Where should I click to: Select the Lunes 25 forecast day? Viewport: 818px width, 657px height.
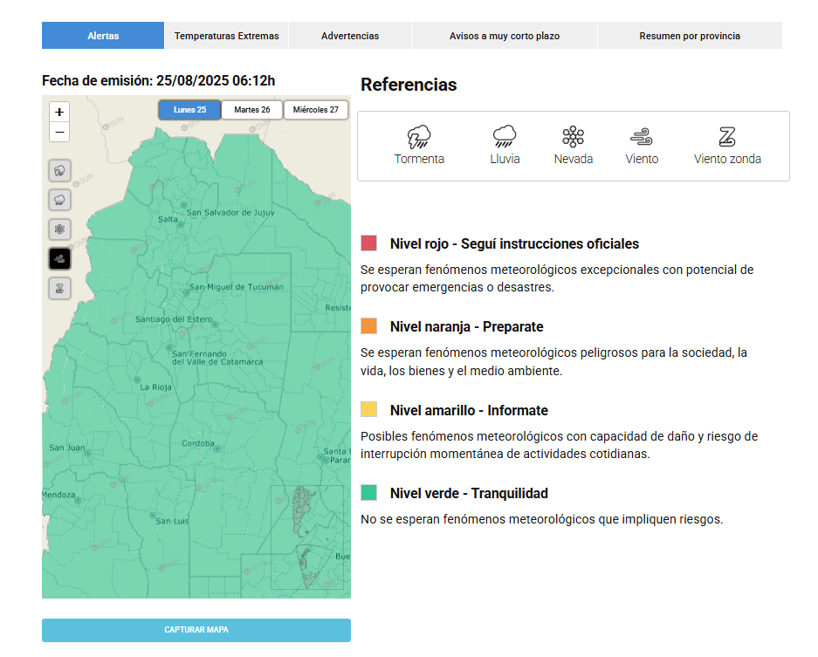pyautogui.click(x=189, y=110)
